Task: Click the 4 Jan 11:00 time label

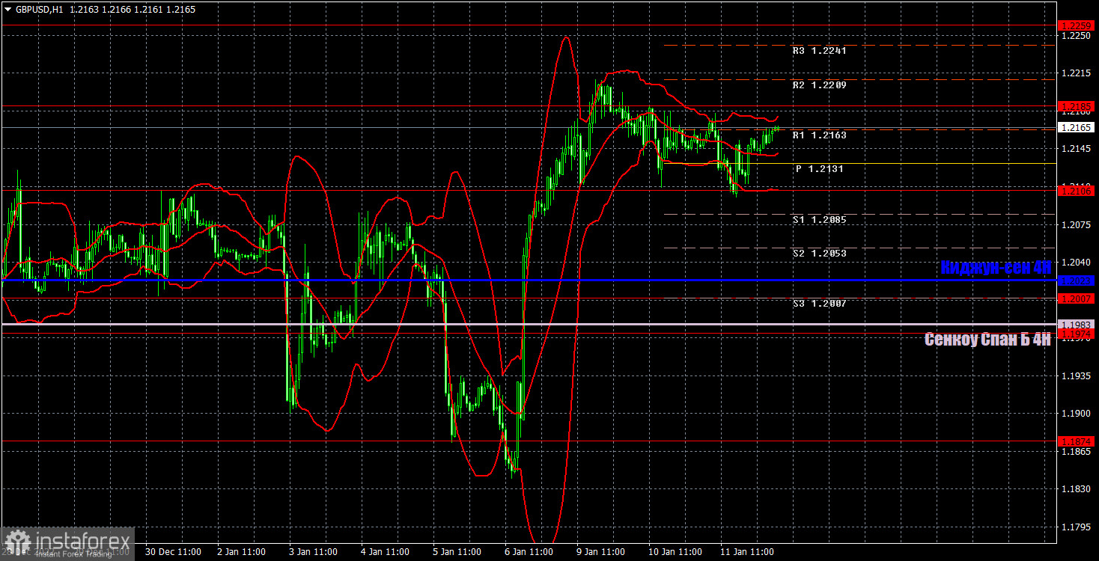Action: (x=385, y=552)
